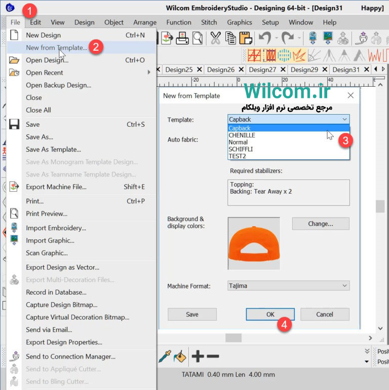Viewport: 389px width, 390px height.
Task: Open the Stitch menu
Action: 209,22
